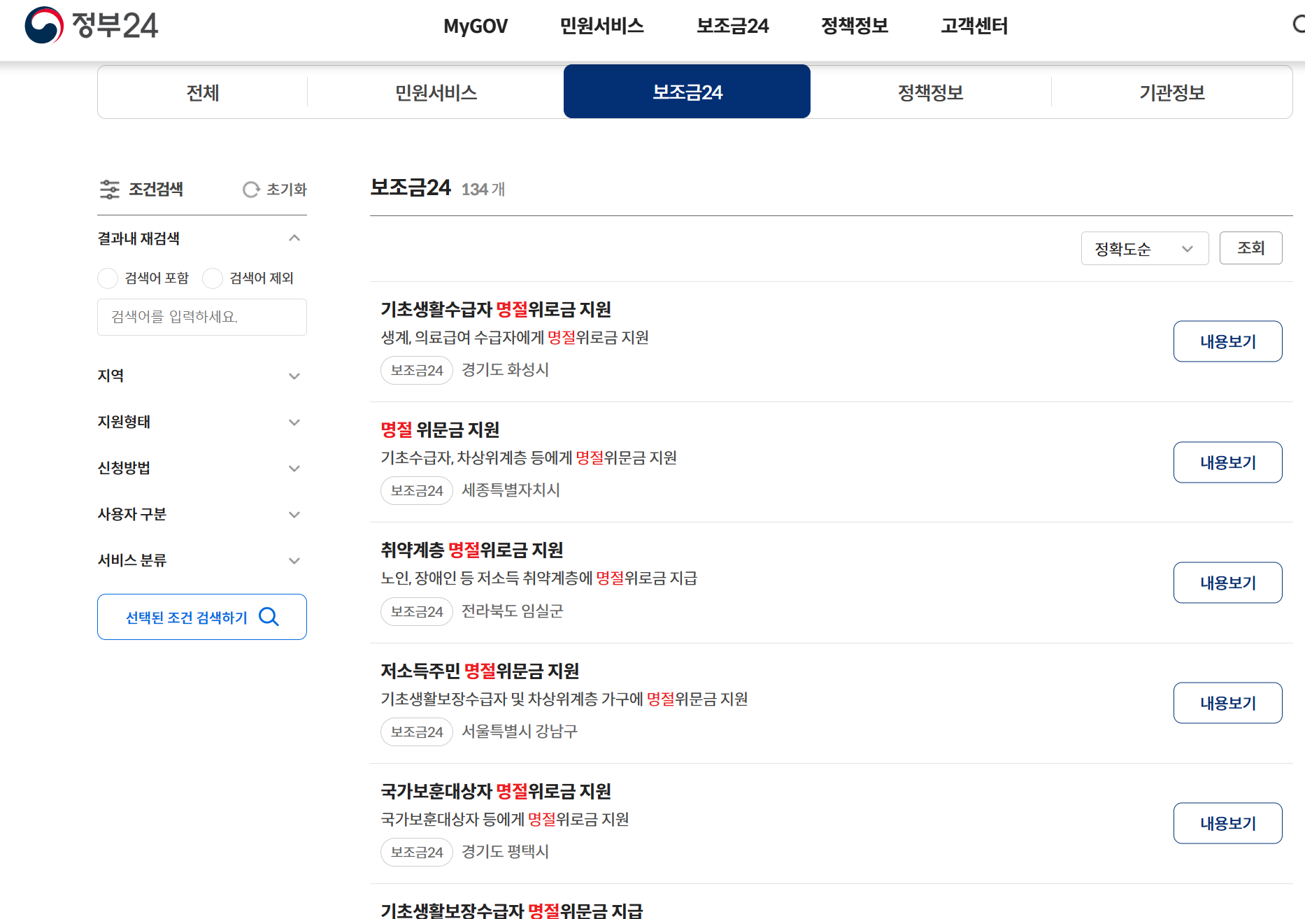
Task: Open 저소득주민 명절위문금 지원 title
Action: click(x=480, y=671)
